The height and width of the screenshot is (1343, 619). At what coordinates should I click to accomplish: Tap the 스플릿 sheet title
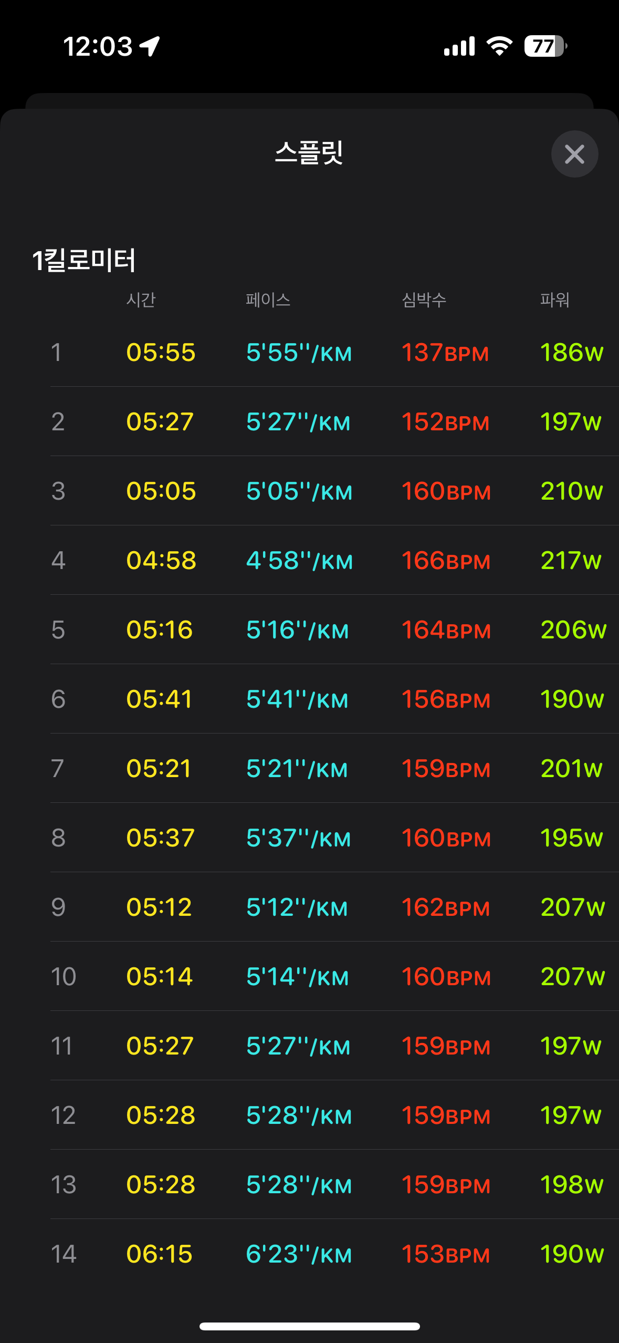[x=309, y=153]
